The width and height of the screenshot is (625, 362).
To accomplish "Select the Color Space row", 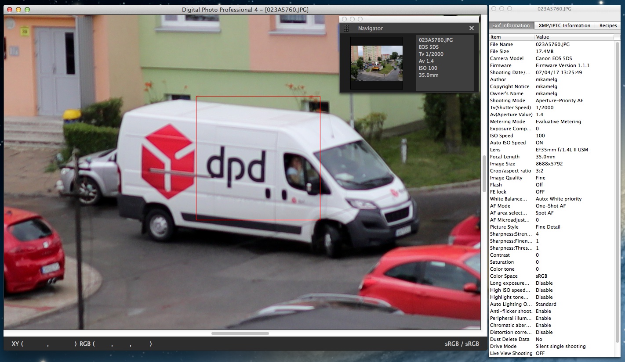I will point(552,276).
